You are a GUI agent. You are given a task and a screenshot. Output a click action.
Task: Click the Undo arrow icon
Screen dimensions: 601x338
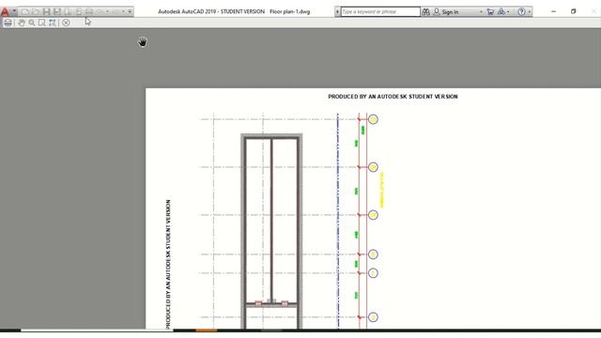pyautogui.click(x=100, y=12)
